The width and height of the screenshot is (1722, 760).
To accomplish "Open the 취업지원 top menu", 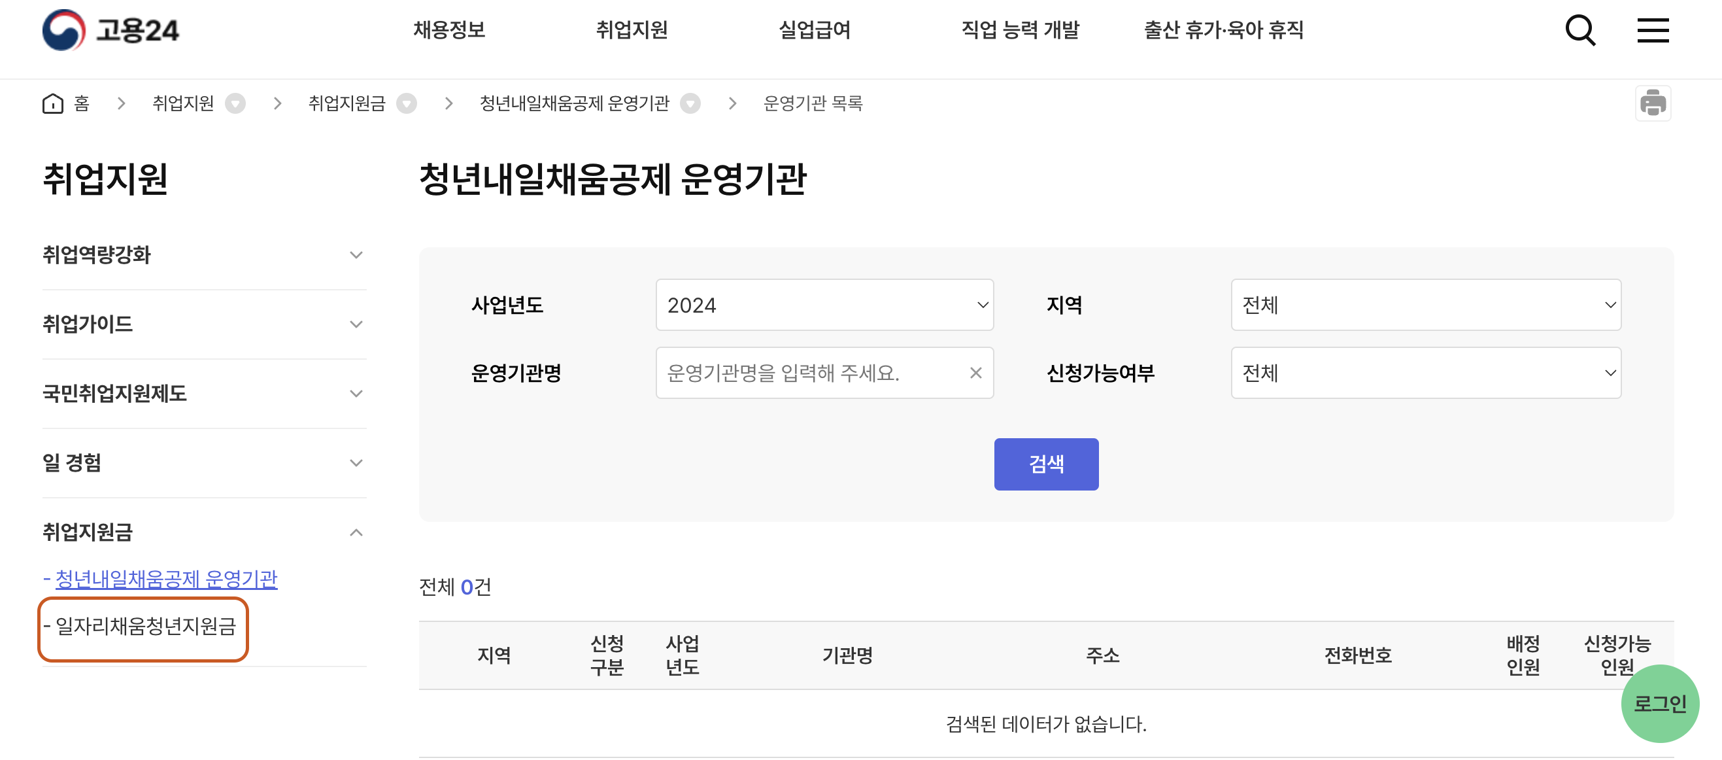I will 632,30.
